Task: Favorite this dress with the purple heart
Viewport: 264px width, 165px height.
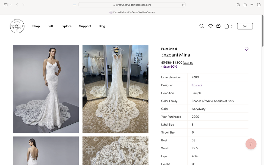Action: pyautogui.click(x=246, y=49)
